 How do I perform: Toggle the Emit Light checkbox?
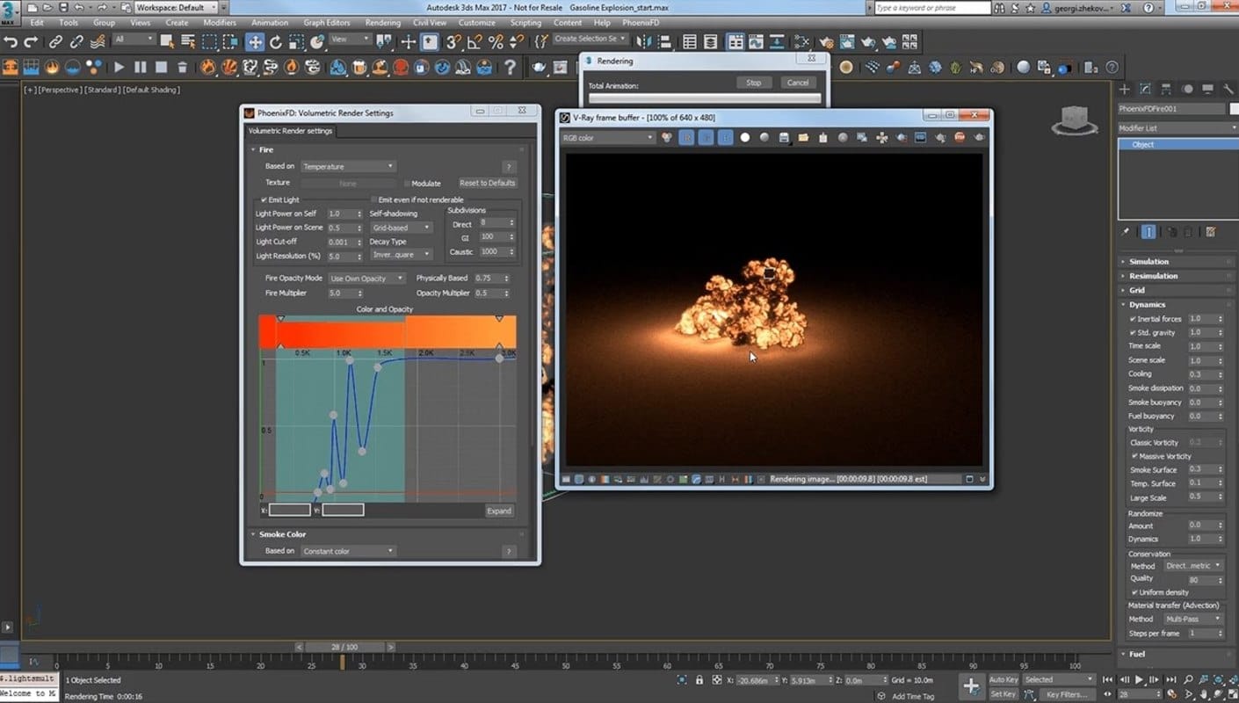pos(264,200)
